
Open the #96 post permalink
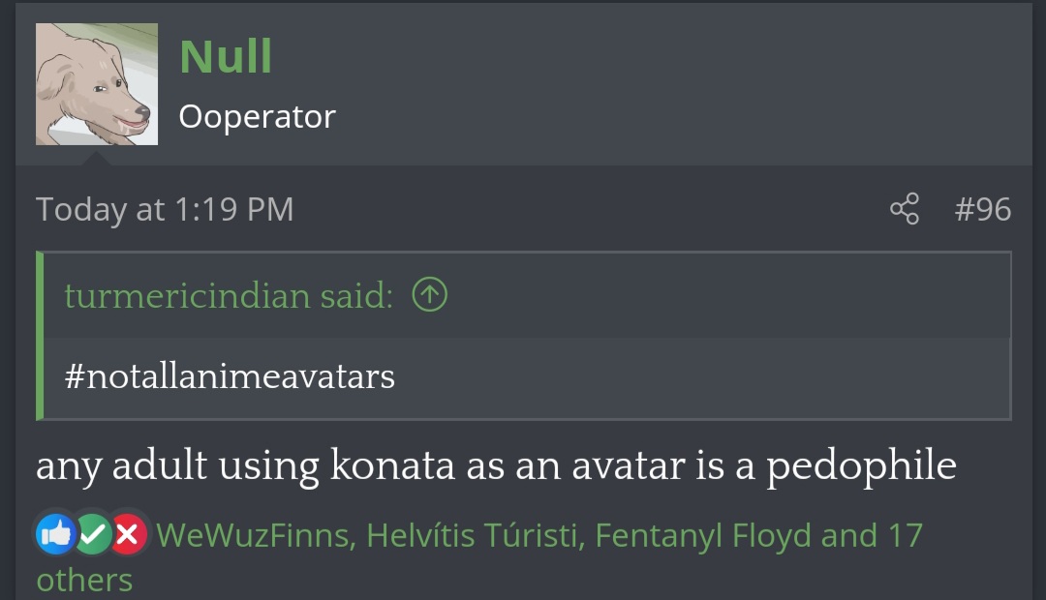[x=982, y=209]
